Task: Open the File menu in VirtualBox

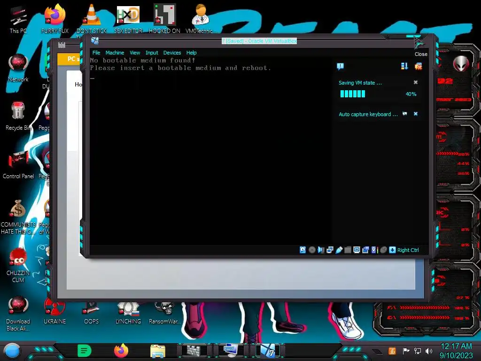Action: point(96,53)
